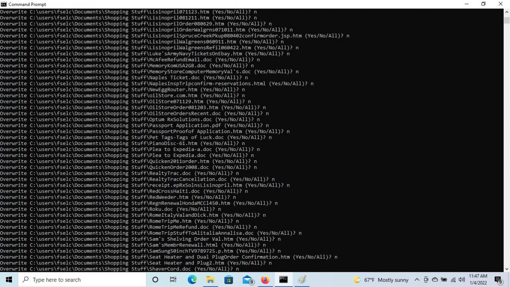Restore down the Command Prompt window
Image resolution: width=510 pixels, height=287 pixels.
pyautogui.click(x=484, y=4)
